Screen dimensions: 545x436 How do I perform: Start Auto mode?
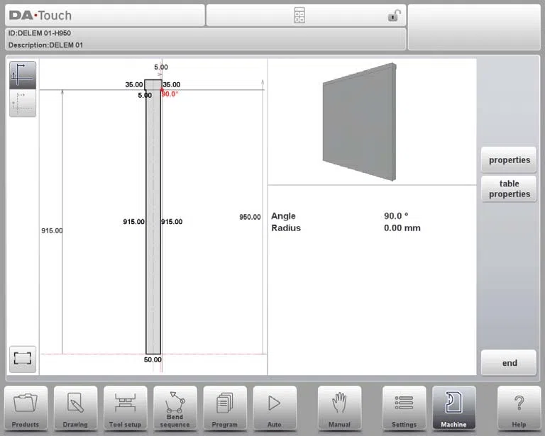tap(275, 408)
